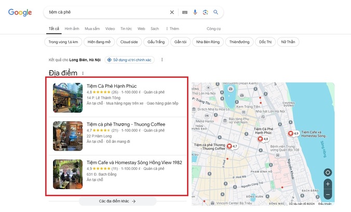Select the 'Tất cả' tab
This screenshot has width=351, height=212.
click(54, 29)
